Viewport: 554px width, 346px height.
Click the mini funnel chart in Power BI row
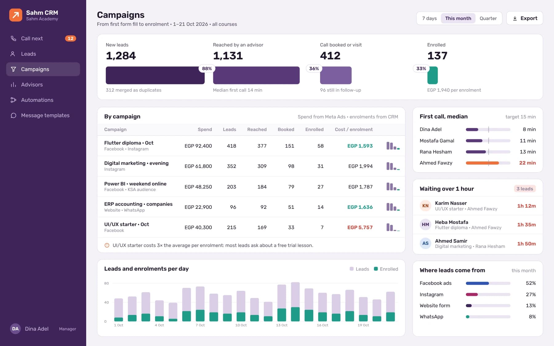[x=393, y=187]
